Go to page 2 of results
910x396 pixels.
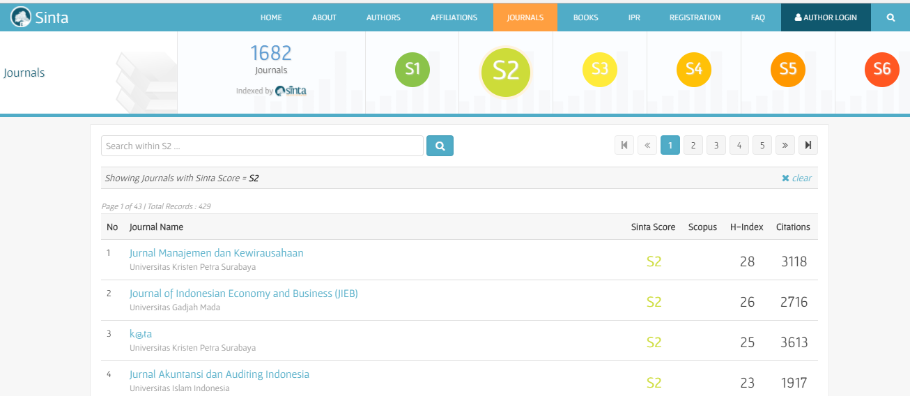coord(693,145)
